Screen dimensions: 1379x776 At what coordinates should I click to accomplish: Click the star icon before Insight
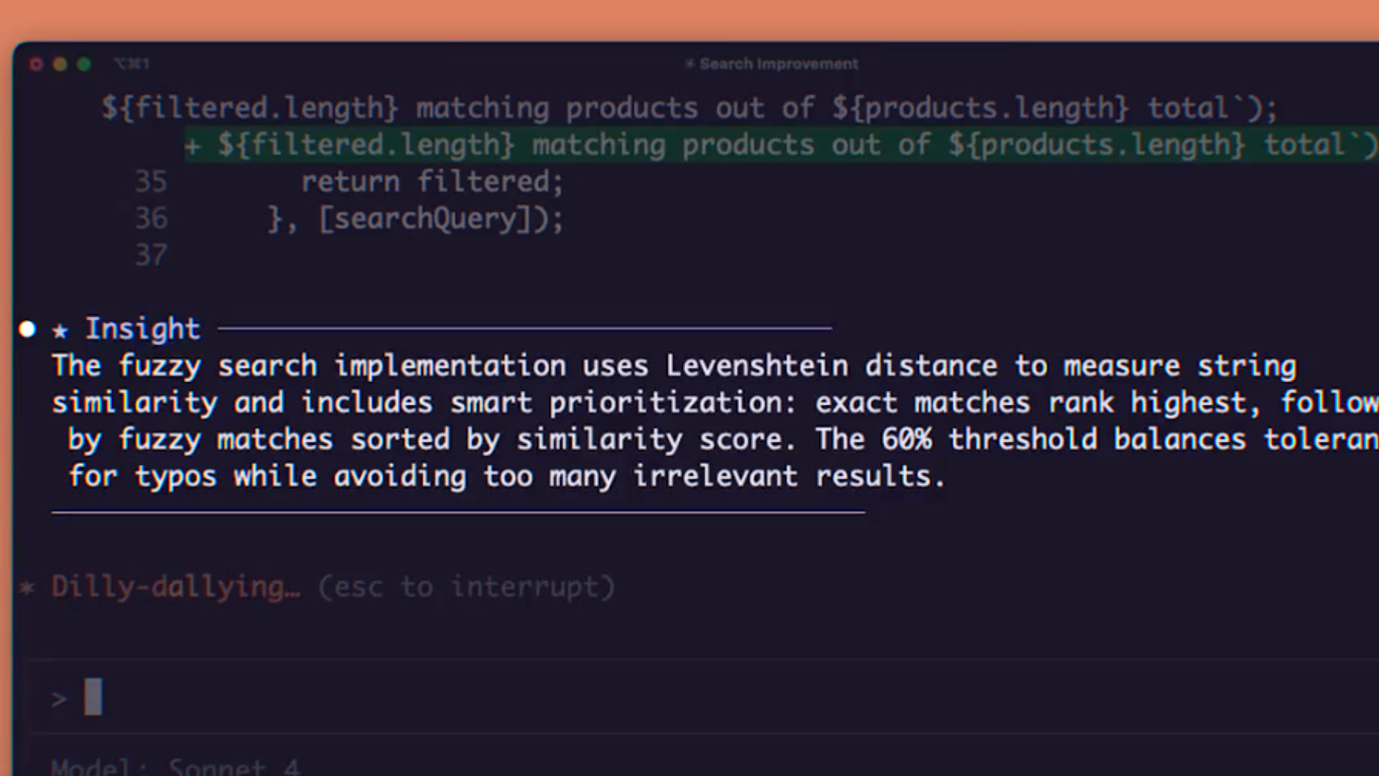pos(60,331)
